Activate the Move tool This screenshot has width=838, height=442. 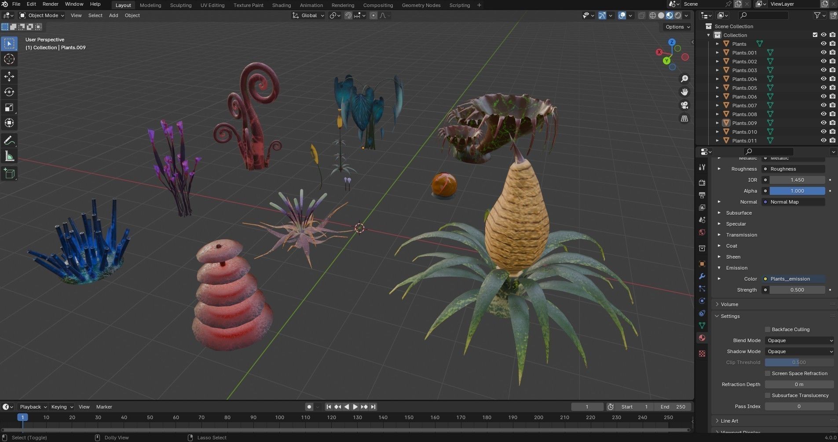pos(9,77)
